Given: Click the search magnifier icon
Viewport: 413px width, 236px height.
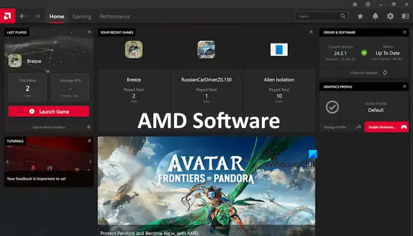Looking at the screenshot, I should 343,16.
